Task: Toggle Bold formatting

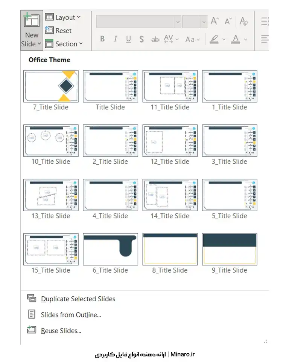Action: [x=102, y=39]
